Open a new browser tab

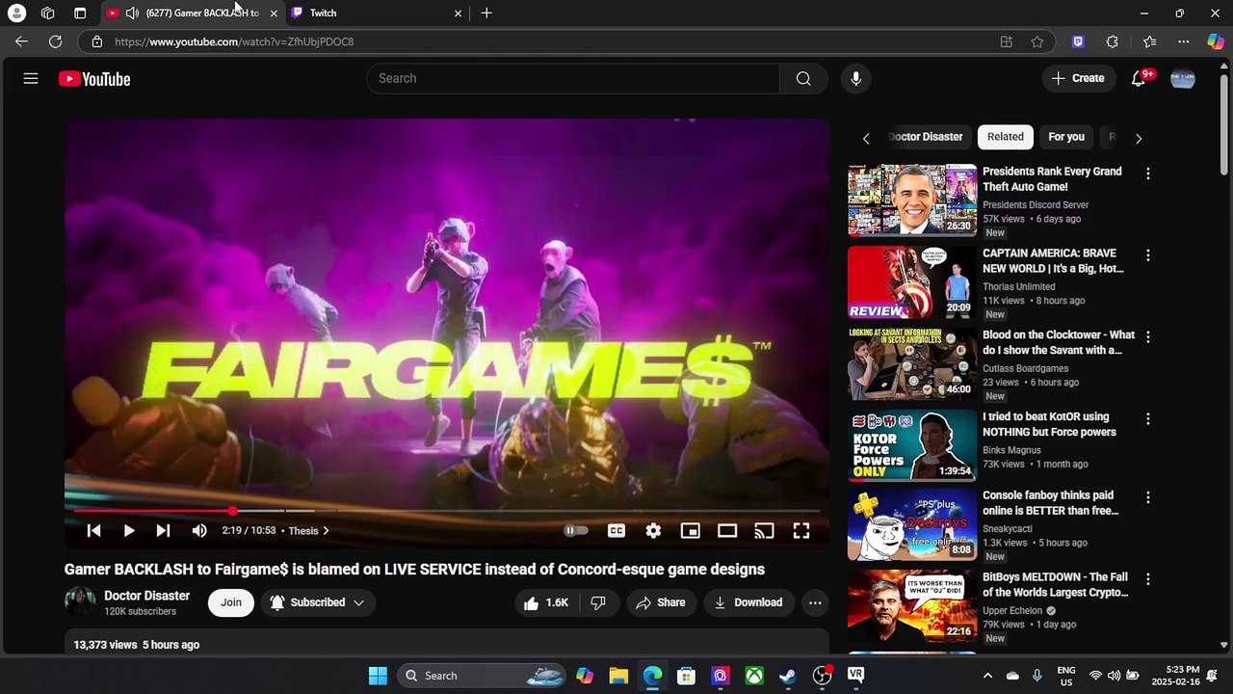point(486,13)
